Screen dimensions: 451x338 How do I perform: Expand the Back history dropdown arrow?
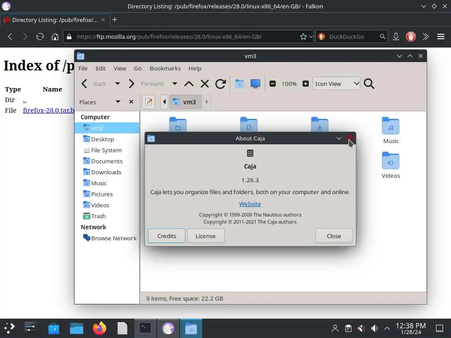coord(117,84)
